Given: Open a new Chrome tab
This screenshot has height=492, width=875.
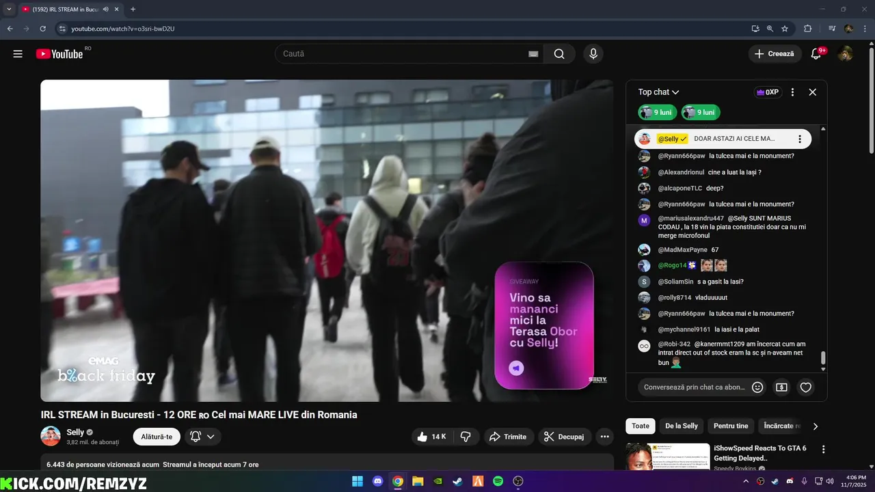Looking at the screenshot, I should click(133, 10).
